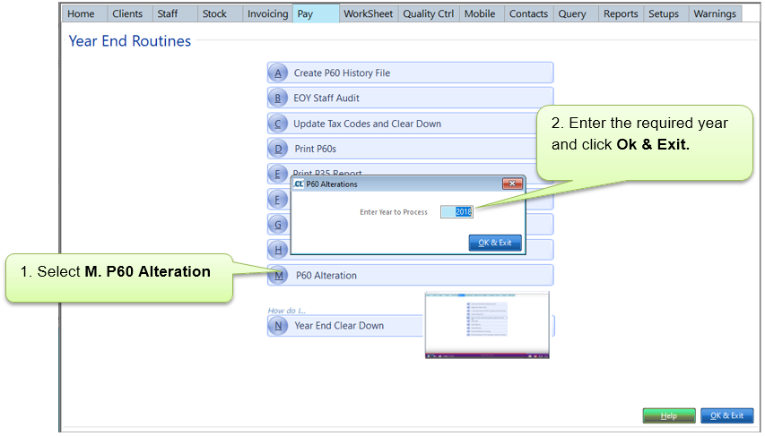Click the circular A icon for Create P60 History File
Screen dimensions: 765x436
(x=278, y=73)
